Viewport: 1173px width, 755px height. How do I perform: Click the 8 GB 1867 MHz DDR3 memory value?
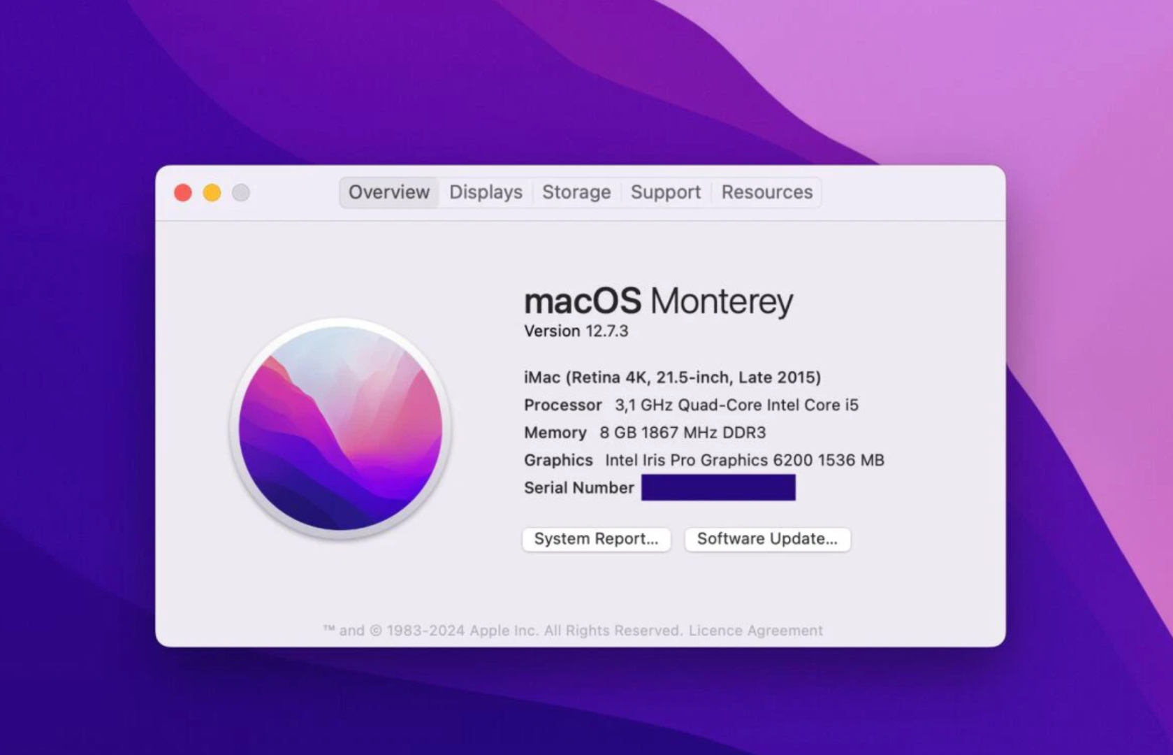tap(683, 433)
